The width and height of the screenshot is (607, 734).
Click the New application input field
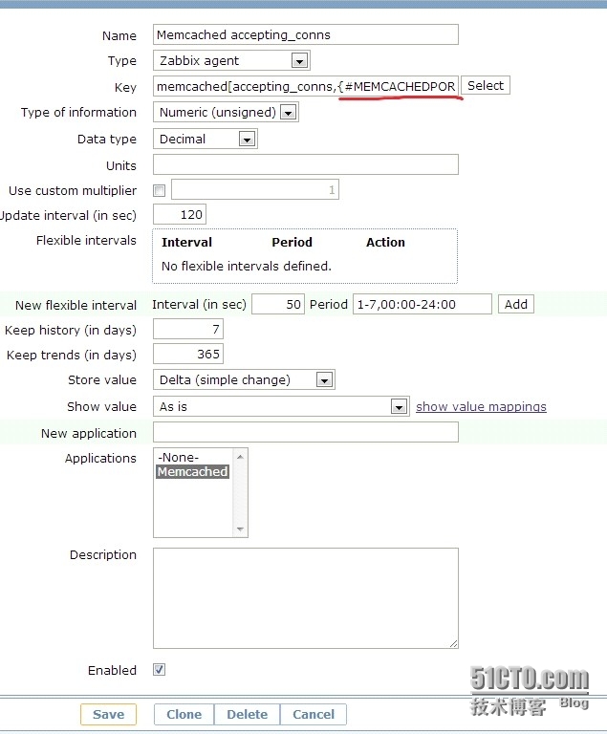pyautogui.click(x=305, y=432)
